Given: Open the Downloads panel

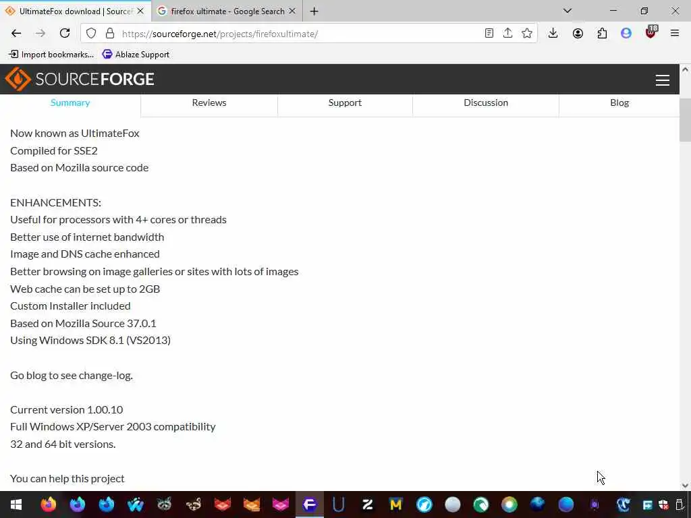Looking at the screenshot, I should click(x=553, y=34).
